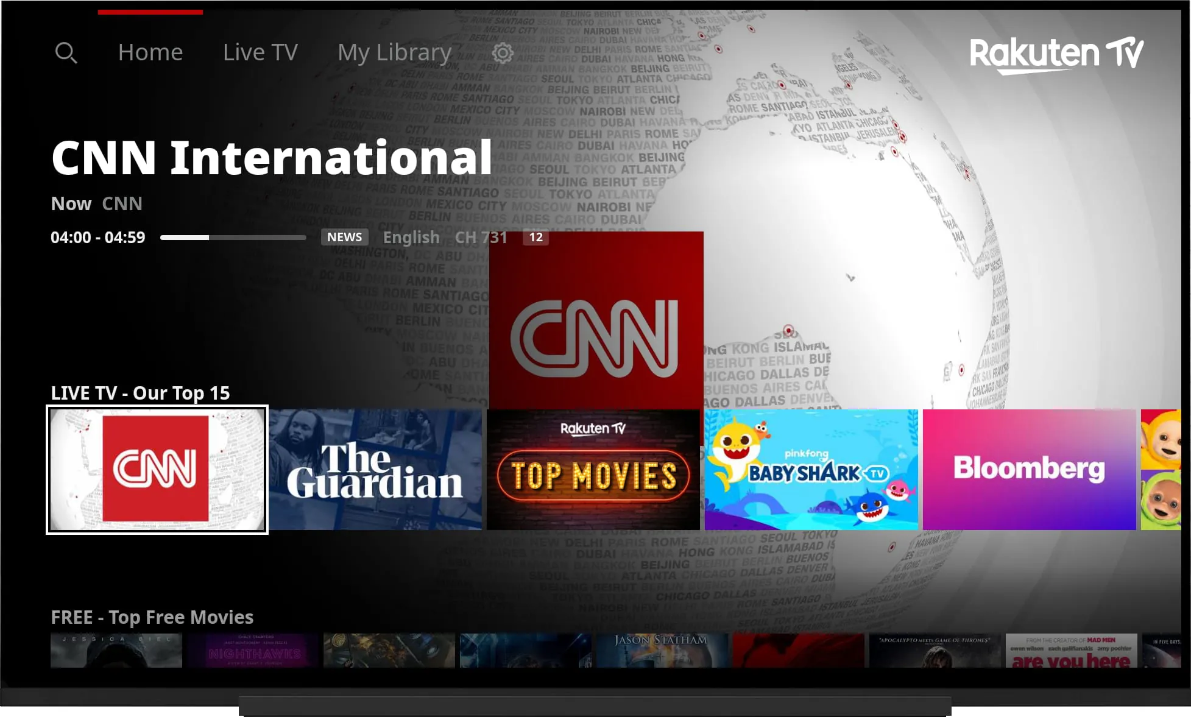Select the English language label

411,237
